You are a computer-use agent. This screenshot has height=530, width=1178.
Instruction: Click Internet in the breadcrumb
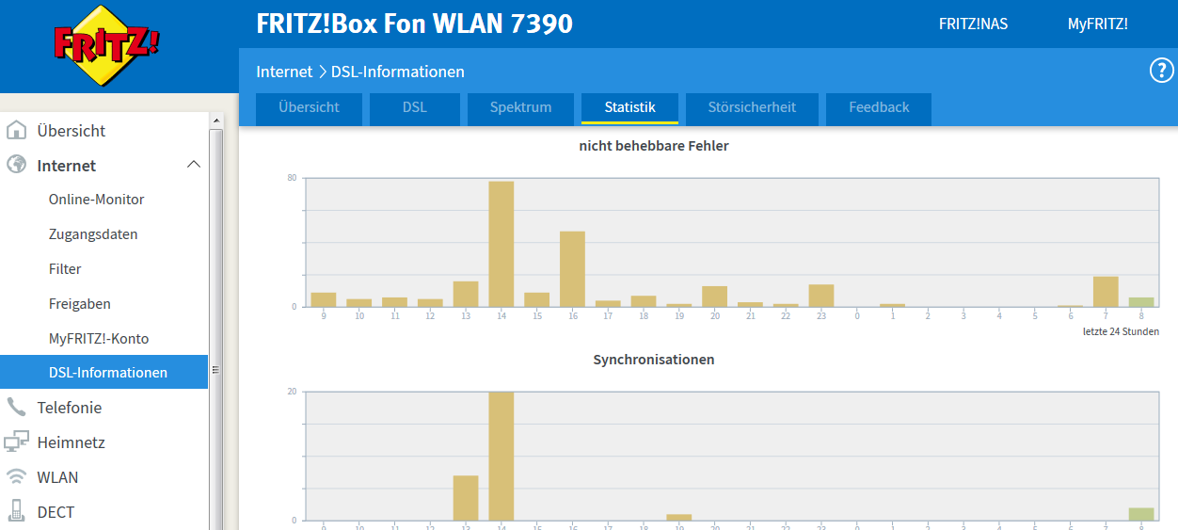284,72
